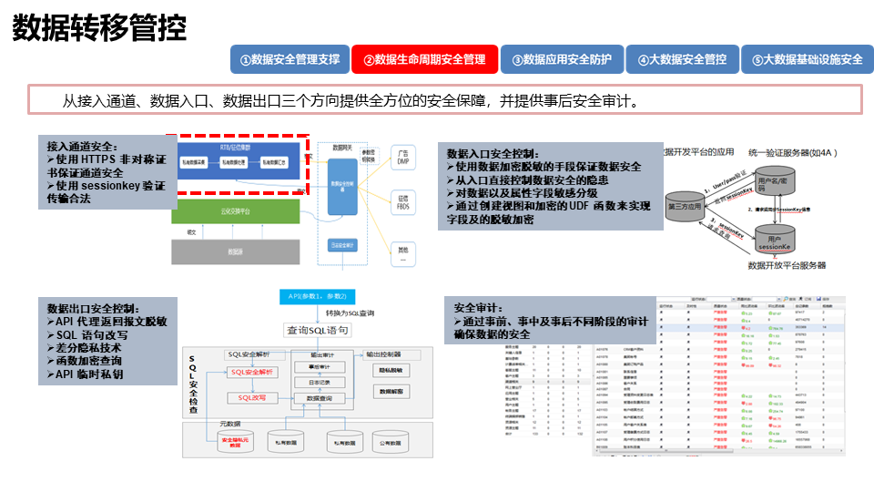Click the line 从入口直接控制数据安全的隐患
This screenshot has width=874, height=492.
point(527,179)
